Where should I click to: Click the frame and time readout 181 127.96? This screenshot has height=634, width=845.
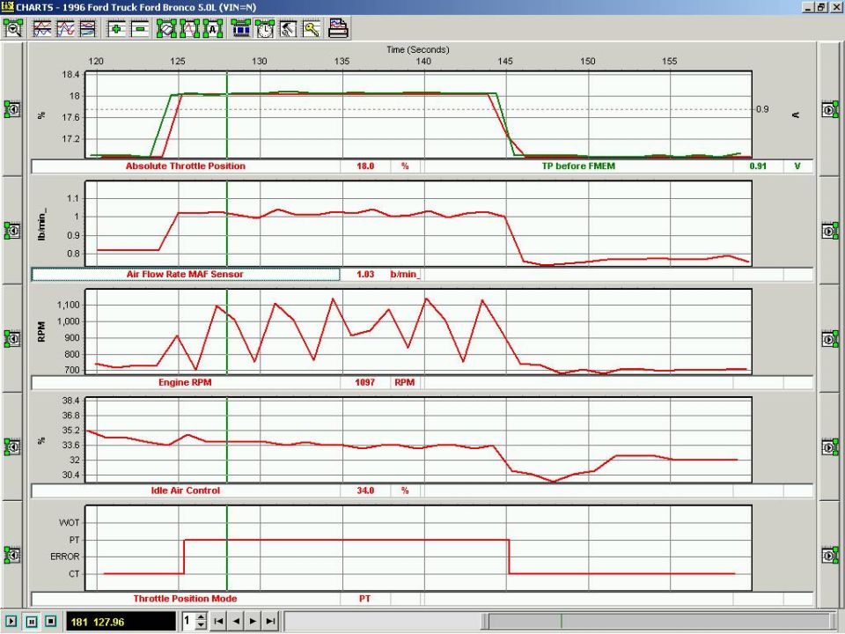(x=121, y=622)
